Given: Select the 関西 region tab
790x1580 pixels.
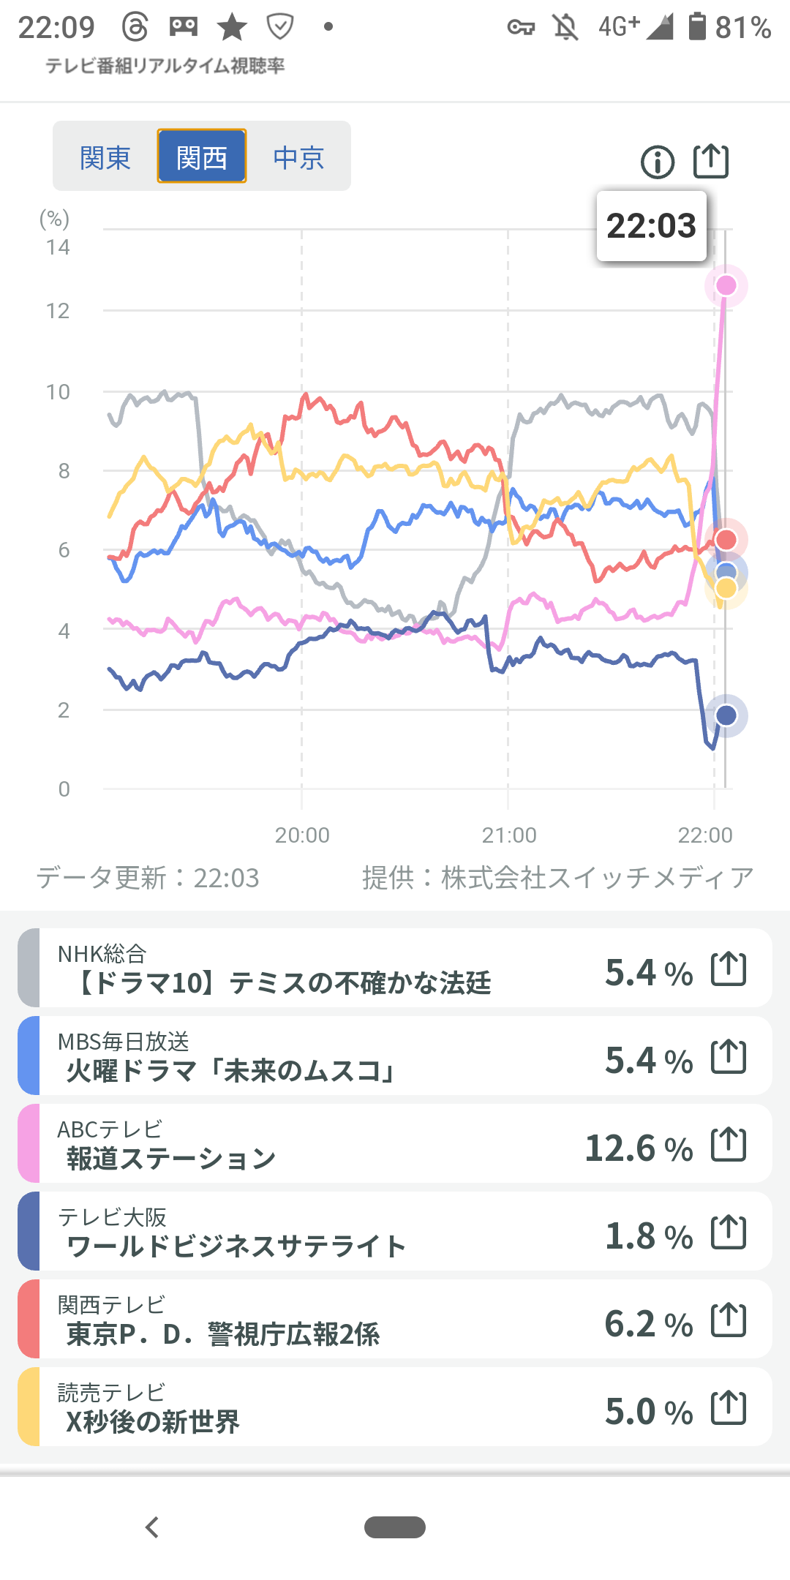Looking at the screenshot, I should pyautogui.click(x=202, y=157).
